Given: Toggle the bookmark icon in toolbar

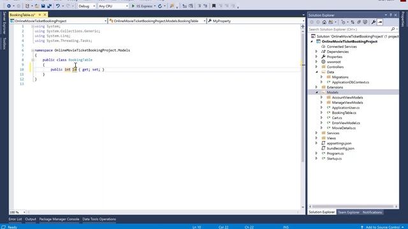Looking at the screenshot, I should (x=214, y=6).
